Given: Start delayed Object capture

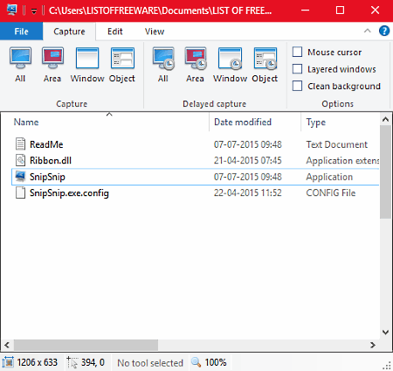Looking at the screenshot, I should tap(265, 65).
